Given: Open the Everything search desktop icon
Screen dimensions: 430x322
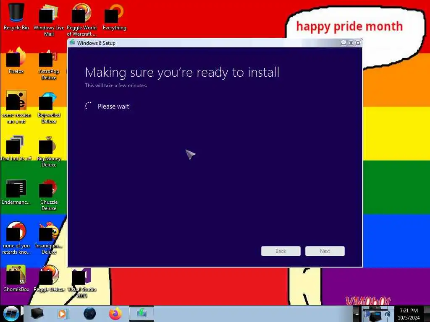Looking at the screenshot, I should (x=114, y=17).
